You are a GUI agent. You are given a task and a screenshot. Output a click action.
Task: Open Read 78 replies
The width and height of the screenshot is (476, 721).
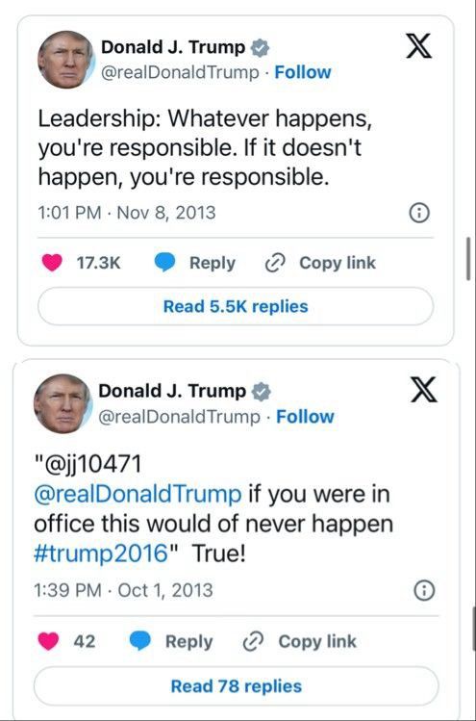237,686
